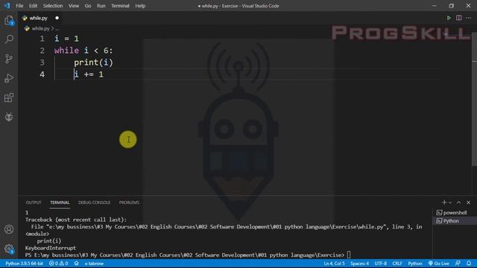Click line number 3 in gutter

[x=42, y=63]
